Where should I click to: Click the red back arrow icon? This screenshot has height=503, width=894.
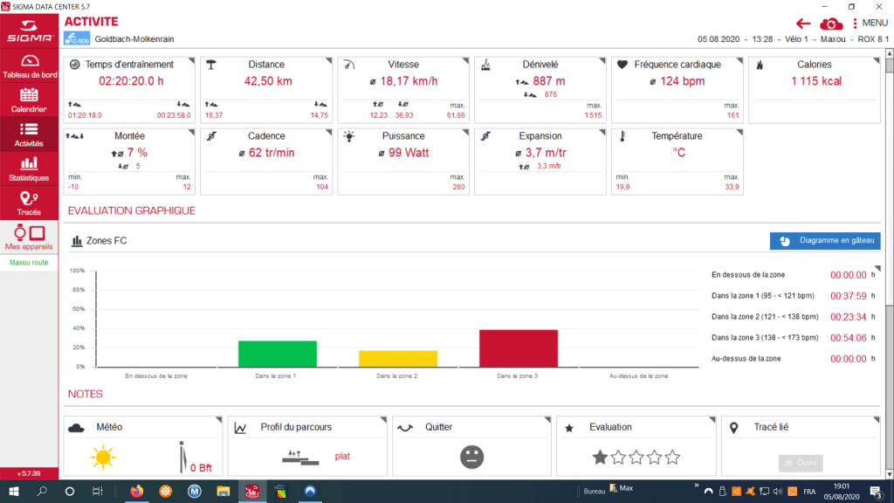click(x=803, y=23)
